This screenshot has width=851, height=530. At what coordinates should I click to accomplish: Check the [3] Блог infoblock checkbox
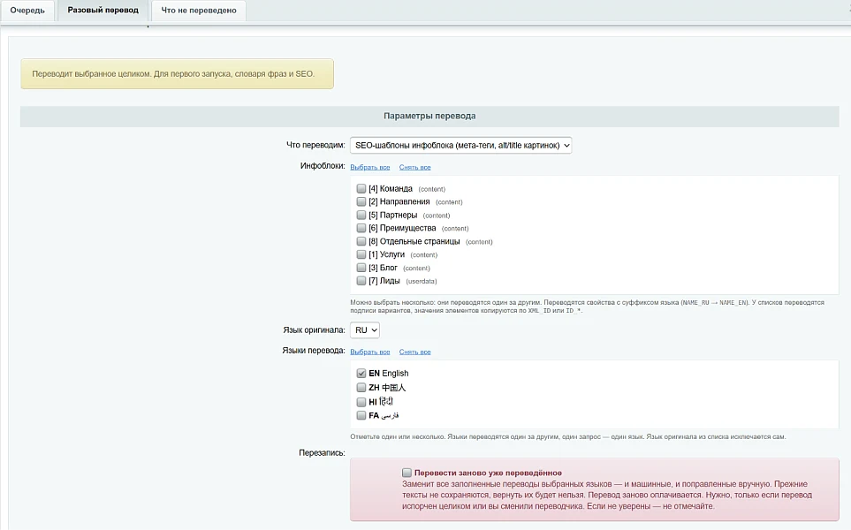pos(361,268)
